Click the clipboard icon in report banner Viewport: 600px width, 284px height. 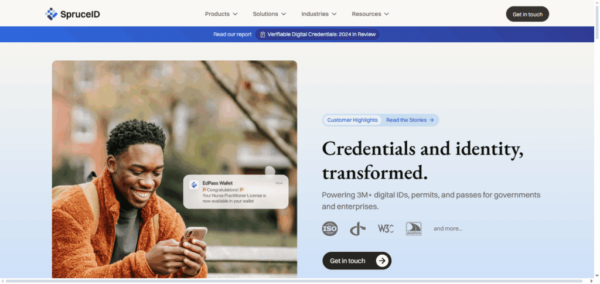click(x=262, y=35)
